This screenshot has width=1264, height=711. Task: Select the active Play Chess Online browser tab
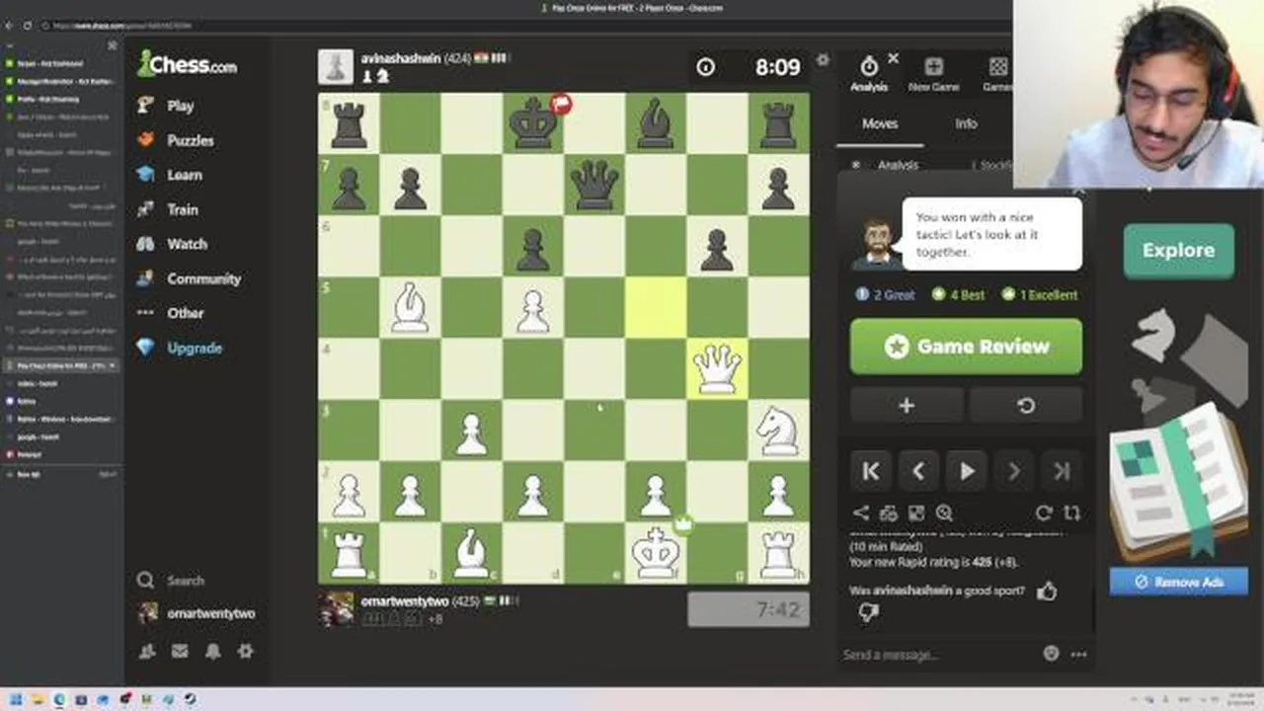[x=60, y=365]
